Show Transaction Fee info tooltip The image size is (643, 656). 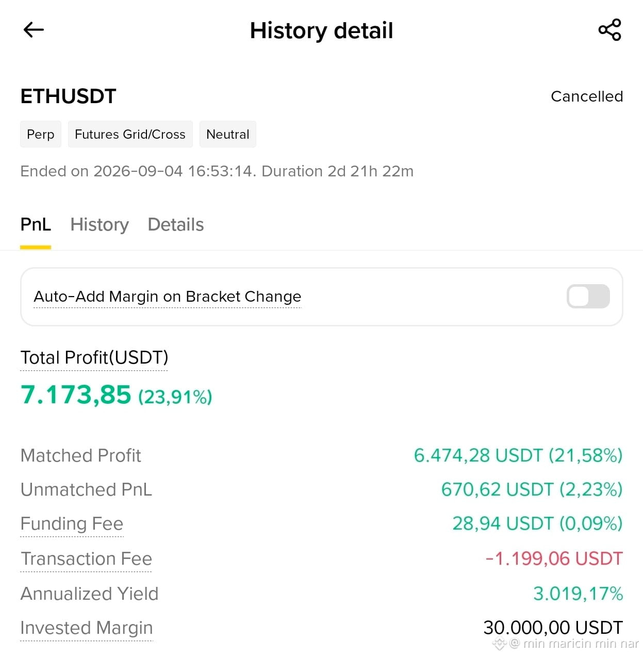click(86, 559)
